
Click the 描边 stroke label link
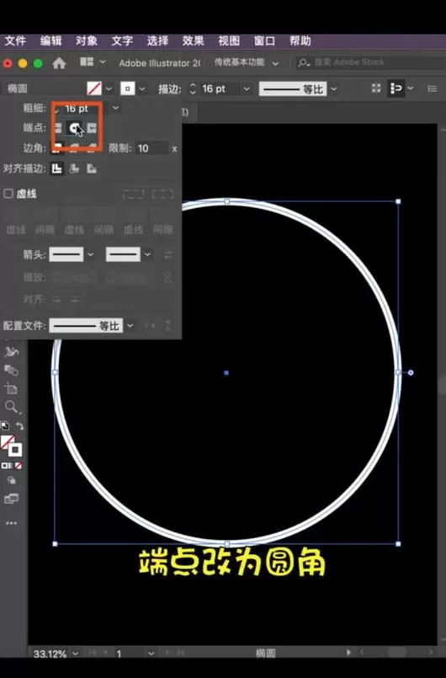[169, 89]
